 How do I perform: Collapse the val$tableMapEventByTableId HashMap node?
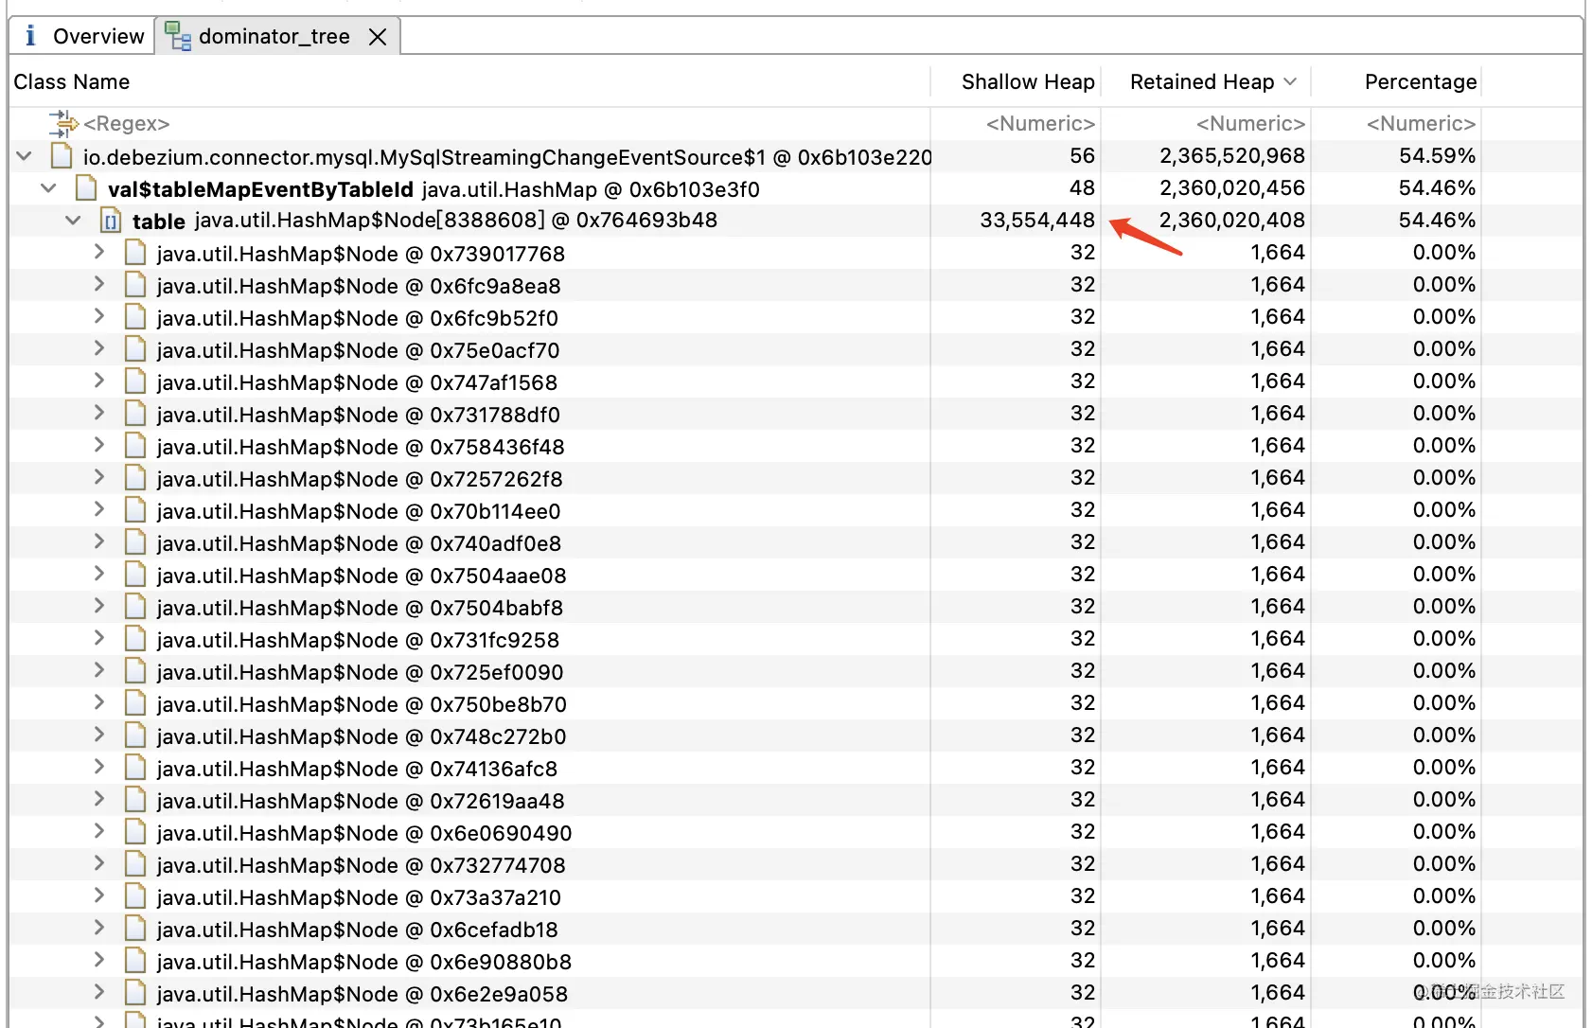pyautogui.click(x=48, y=188)
